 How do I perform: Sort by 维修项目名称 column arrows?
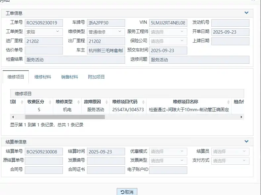228,102
